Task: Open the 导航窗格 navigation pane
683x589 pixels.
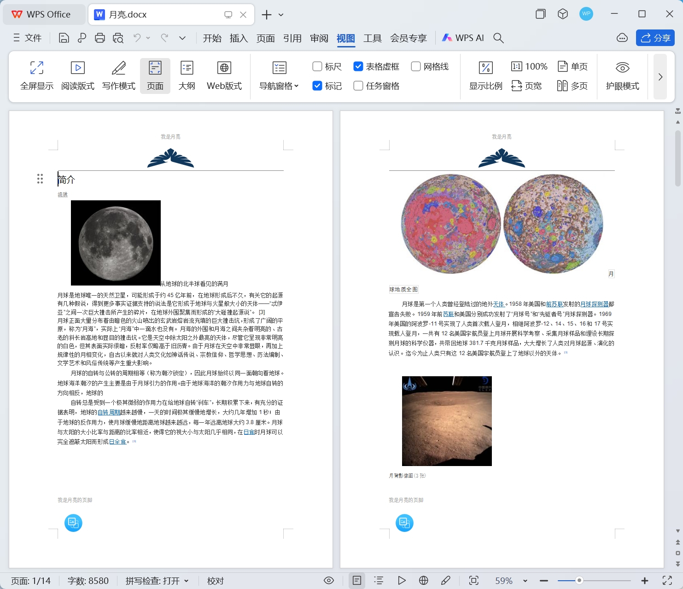Action: (x=276, y=76)
